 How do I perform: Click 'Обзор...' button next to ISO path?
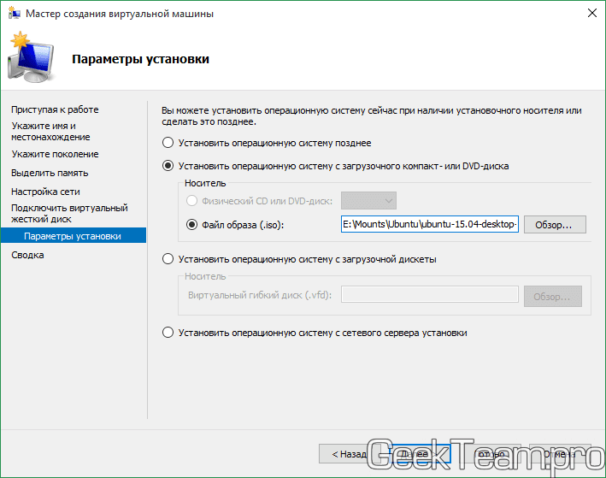(554, 225)
